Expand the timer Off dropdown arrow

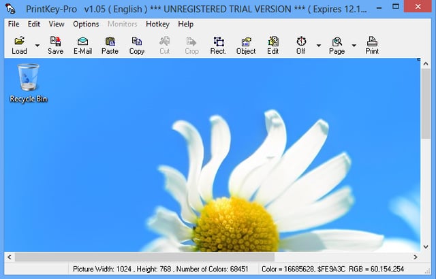319,46
